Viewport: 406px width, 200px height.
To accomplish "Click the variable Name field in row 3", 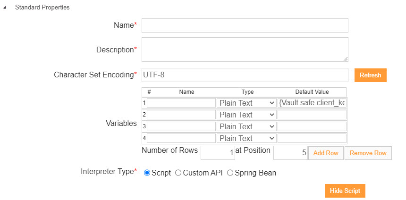I will (x=181, y=126).
